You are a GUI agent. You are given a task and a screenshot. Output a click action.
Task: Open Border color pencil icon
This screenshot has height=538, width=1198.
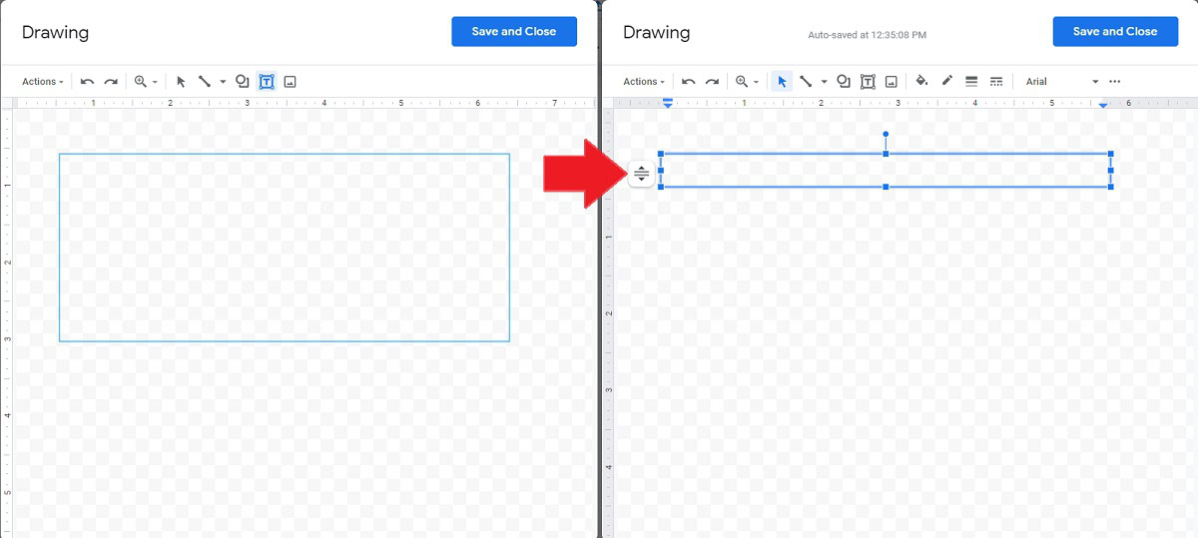click(946, 82)
